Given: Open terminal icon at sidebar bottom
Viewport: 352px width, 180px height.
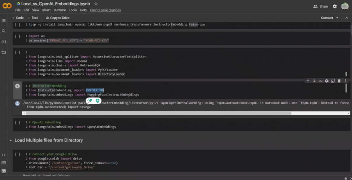Looking at the screenshot, I should 3,171.
